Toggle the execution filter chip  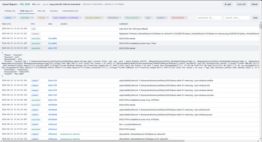coord(27,18)
